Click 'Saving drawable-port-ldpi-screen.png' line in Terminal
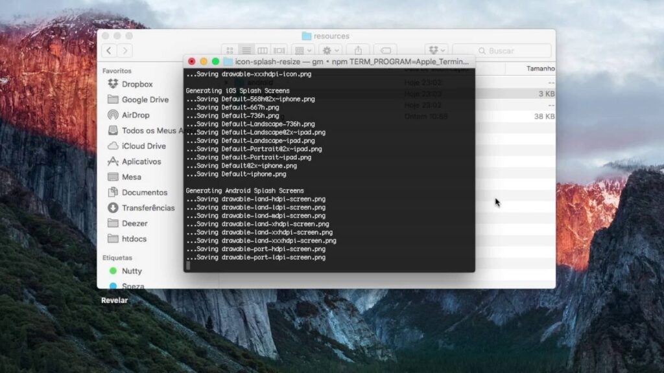Image resolution: width=664 pixels, height=373 pixels. click(x=255, y=258)
